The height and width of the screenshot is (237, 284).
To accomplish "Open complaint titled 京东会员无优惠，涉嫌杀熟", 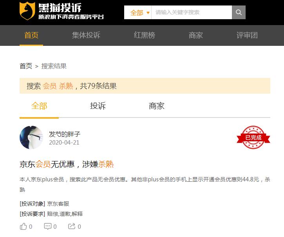I will [67, 164].
